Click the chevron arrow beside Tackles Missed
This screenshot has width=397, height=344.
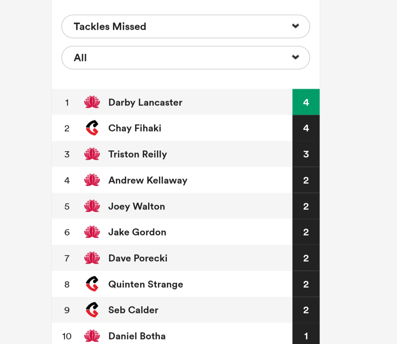296,26
